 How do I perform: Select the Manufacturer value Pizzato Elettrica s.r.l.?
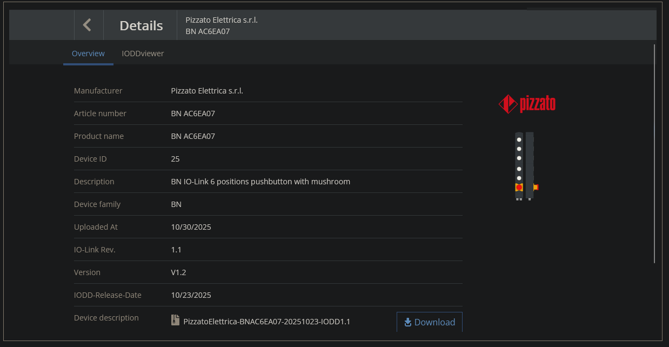207,91
